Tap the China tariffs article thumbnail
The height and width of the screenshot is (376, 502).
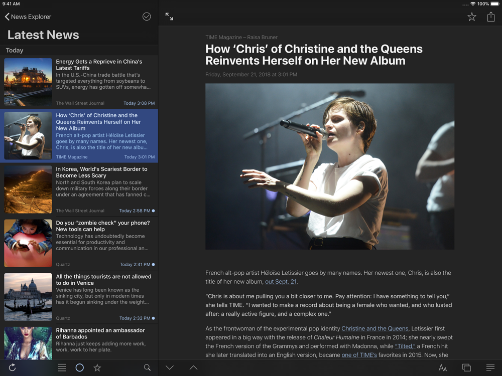click(x=28, y=82)
